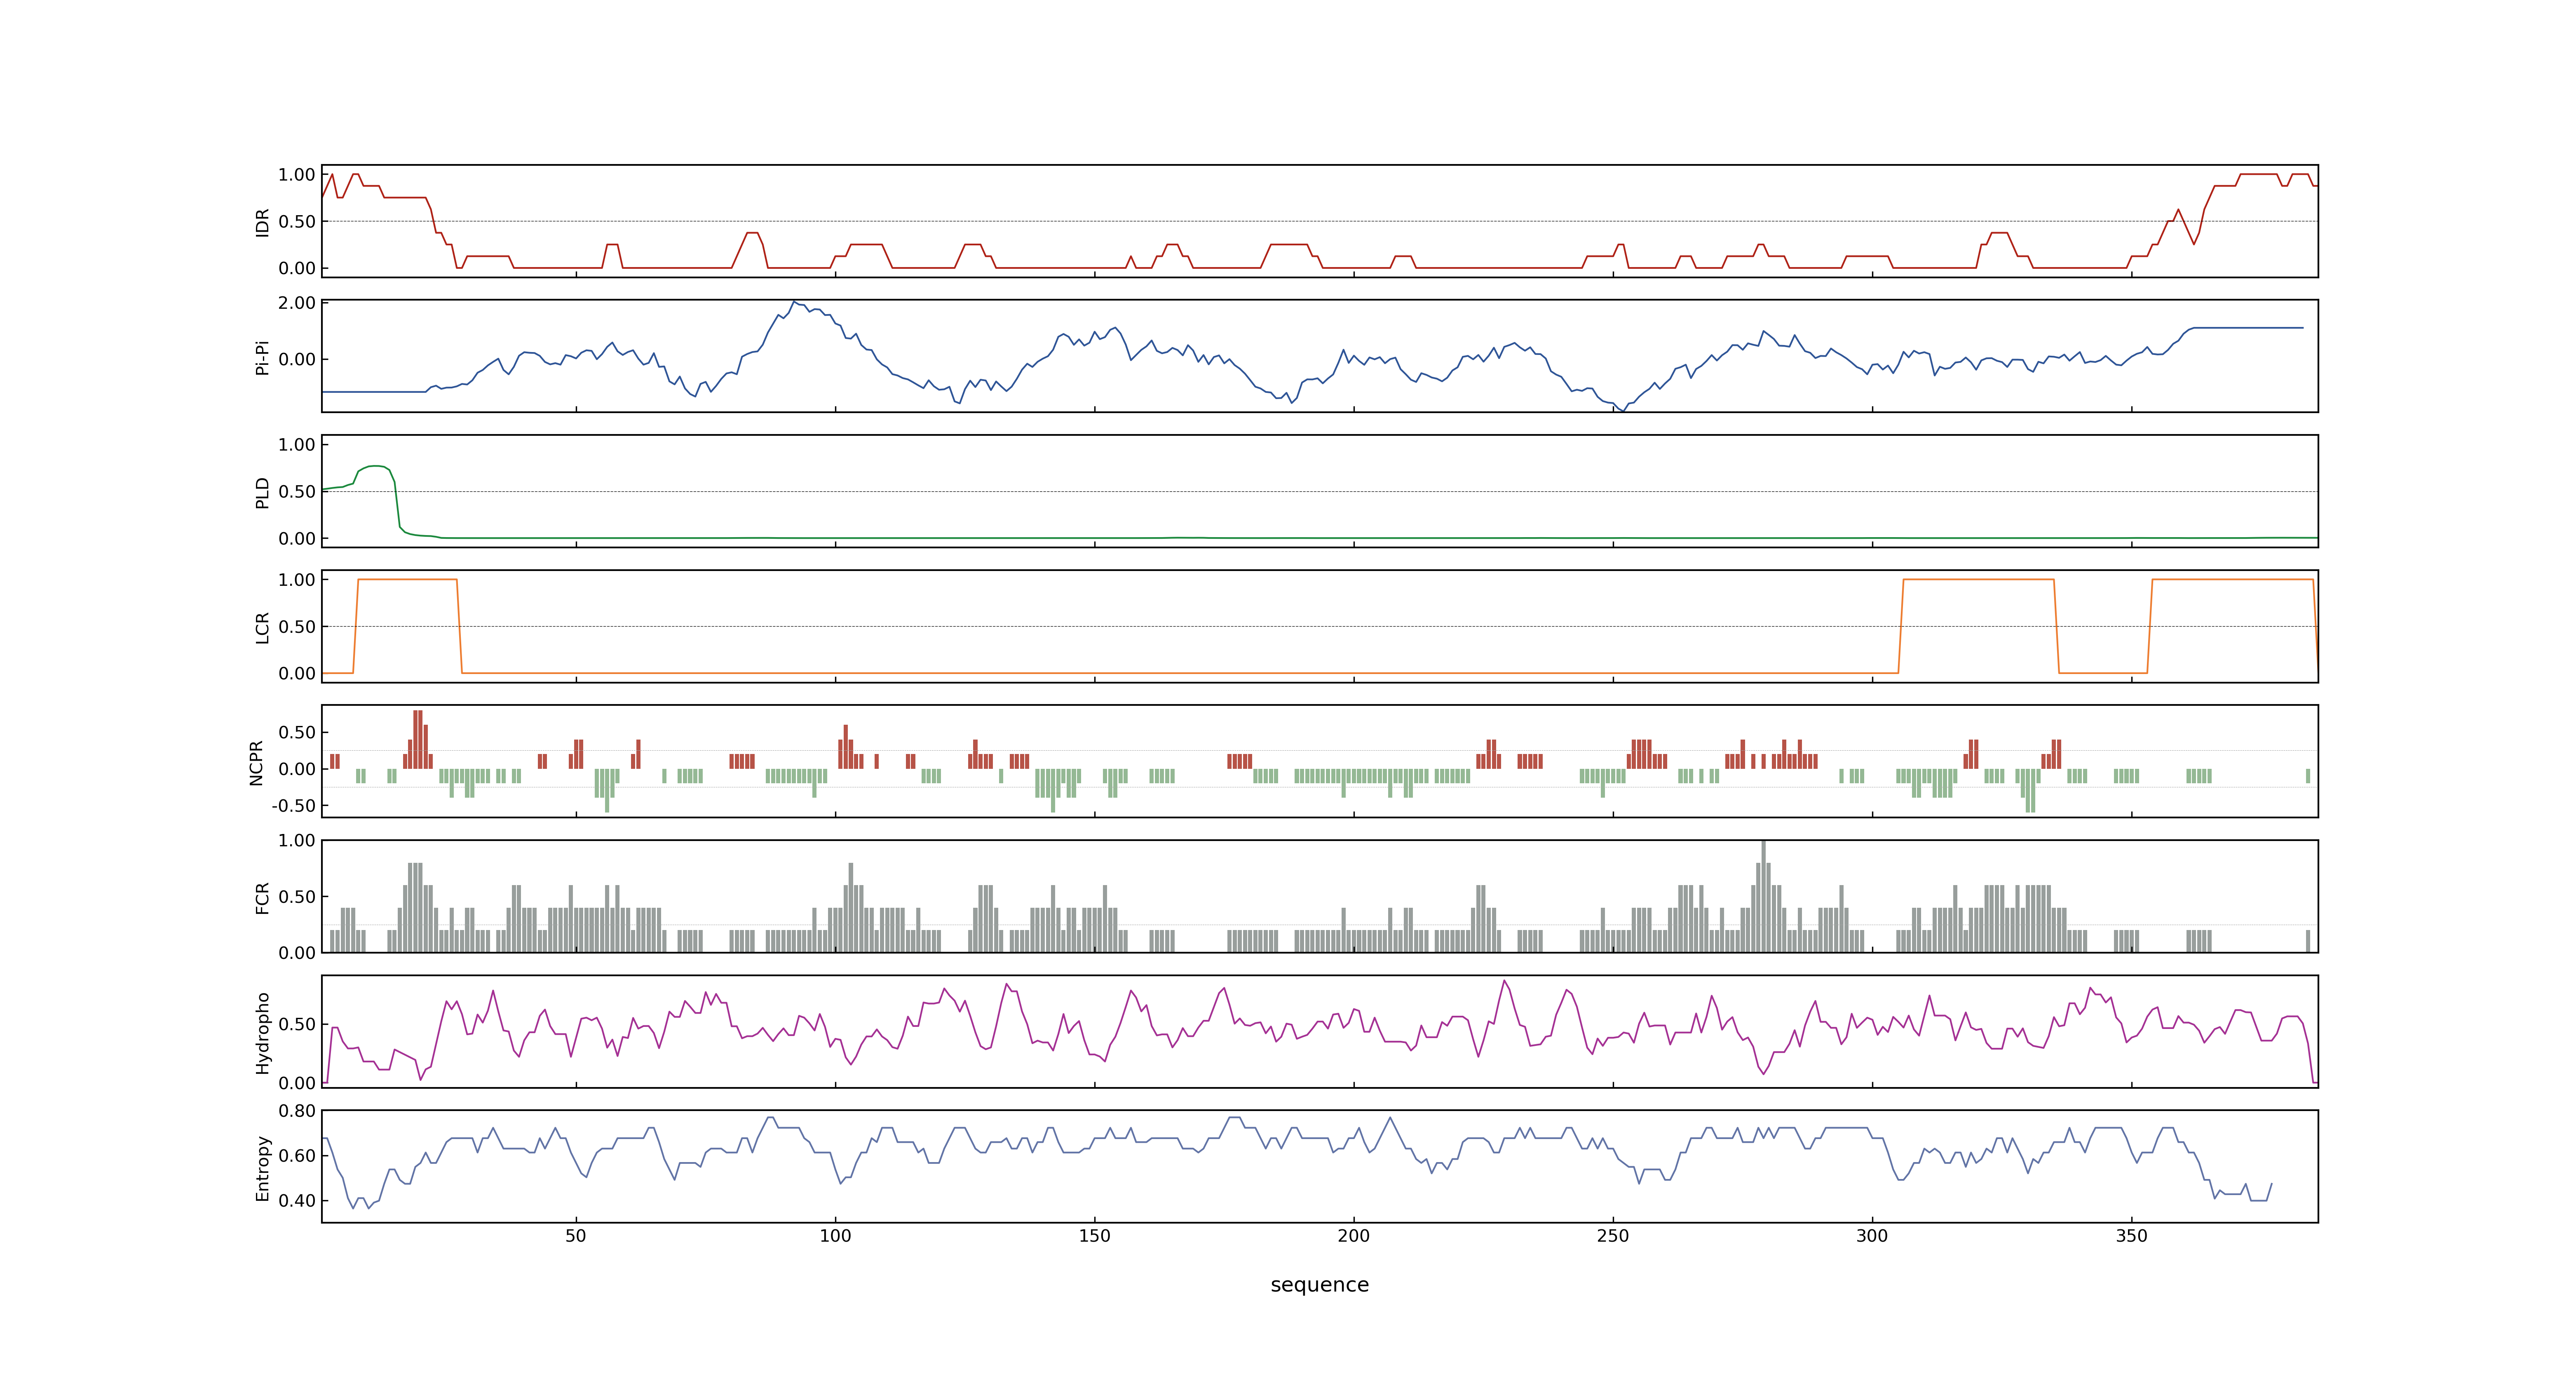The image size is (2576, 1374).
Task: Click the 0.00 tick of PLD panel
Action: click(297, 539)
